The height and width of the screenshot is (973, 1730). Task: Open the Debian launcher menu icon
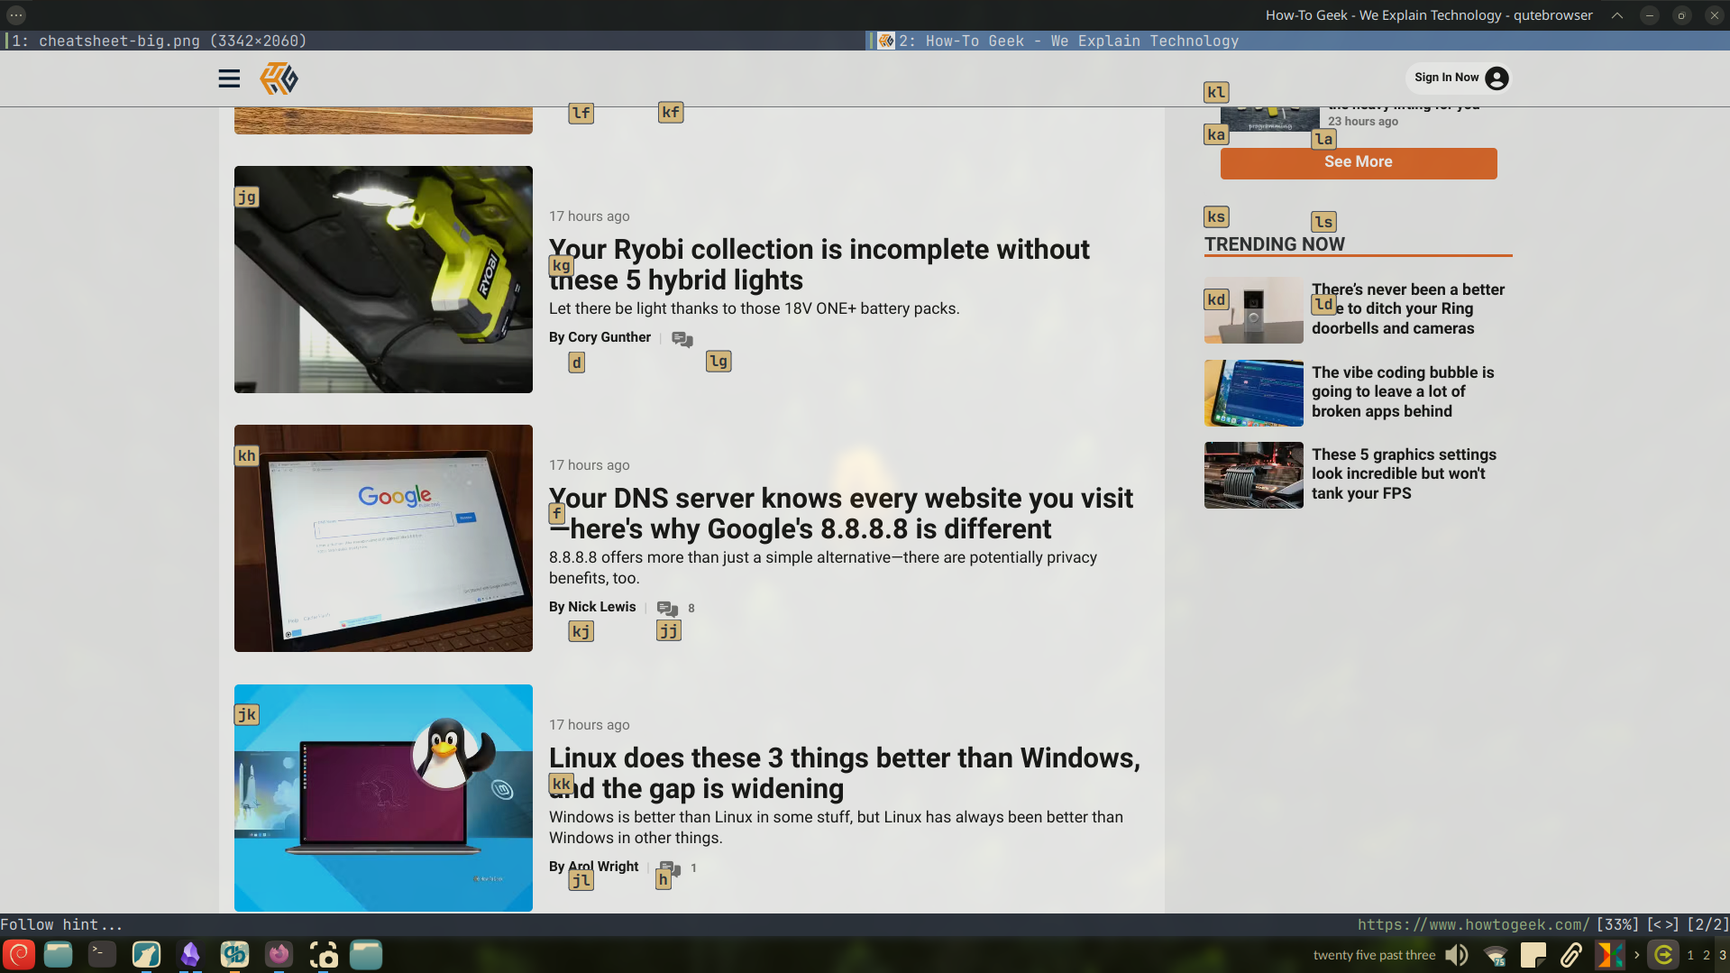(x=18, y=954)
